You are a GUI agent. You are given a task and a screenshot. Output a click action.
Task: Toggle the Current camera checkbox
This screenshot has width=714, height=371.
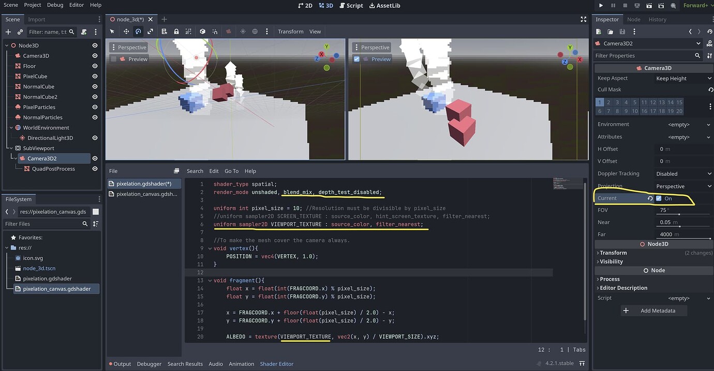(x=659, y=198)
